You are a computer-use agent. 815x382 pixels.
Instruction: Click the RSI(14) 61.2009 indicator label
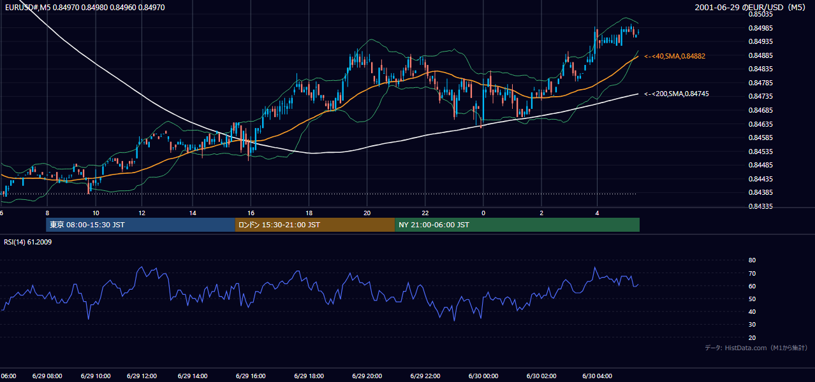[x=27, y=242]
